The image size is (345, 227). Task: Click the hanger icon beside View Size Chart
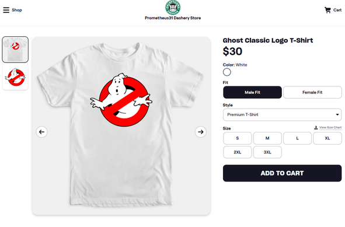(316, 128)
